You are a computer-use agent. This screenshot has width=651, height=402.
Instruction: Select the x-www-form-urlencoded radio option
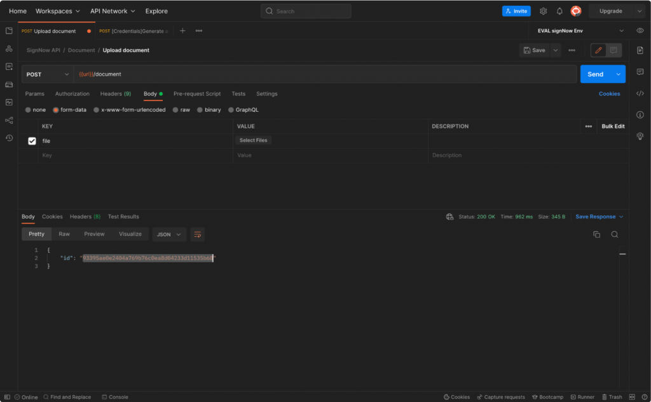click(96, 110)
